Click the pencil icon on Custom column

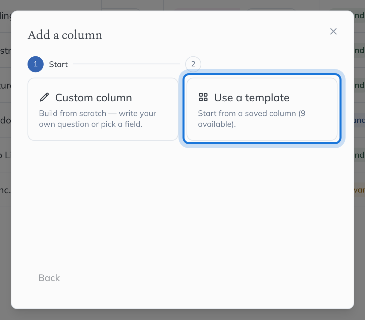point(44,97)
